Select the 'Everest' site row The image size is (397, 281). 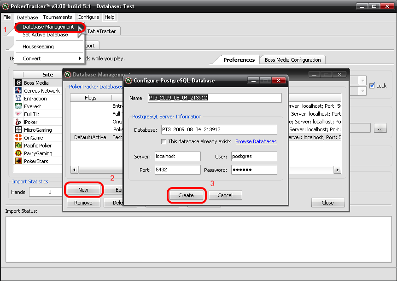(38, 106)
